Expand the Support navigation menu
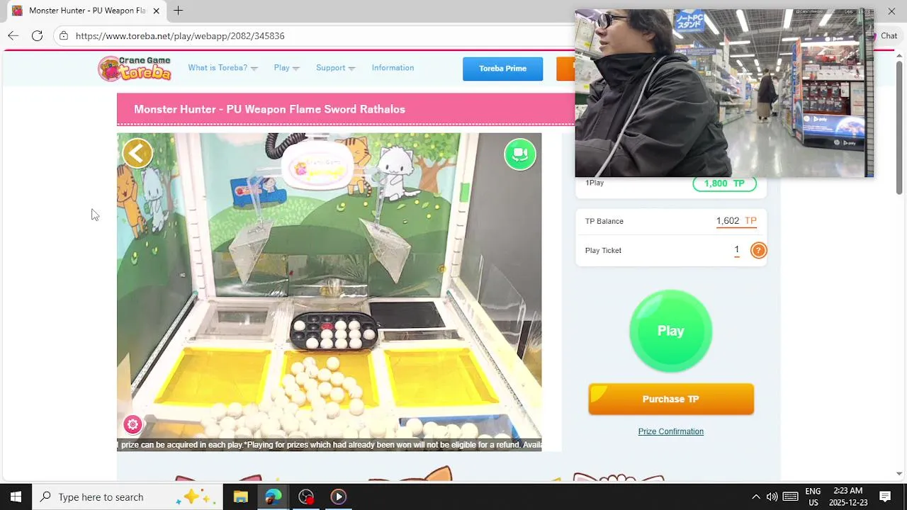The width and height of the screenshot is (907, 510). click(x=335, y=68)
